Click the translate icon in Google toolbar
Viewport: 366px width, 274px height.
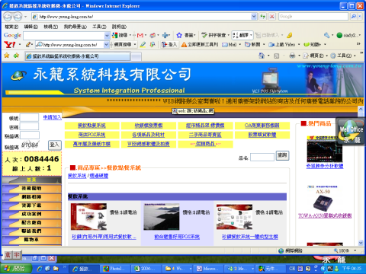click(x=236, y=35)
